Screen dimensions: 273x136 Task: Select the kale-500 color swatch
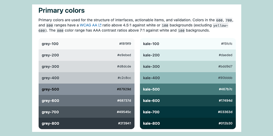coord(188,89)
